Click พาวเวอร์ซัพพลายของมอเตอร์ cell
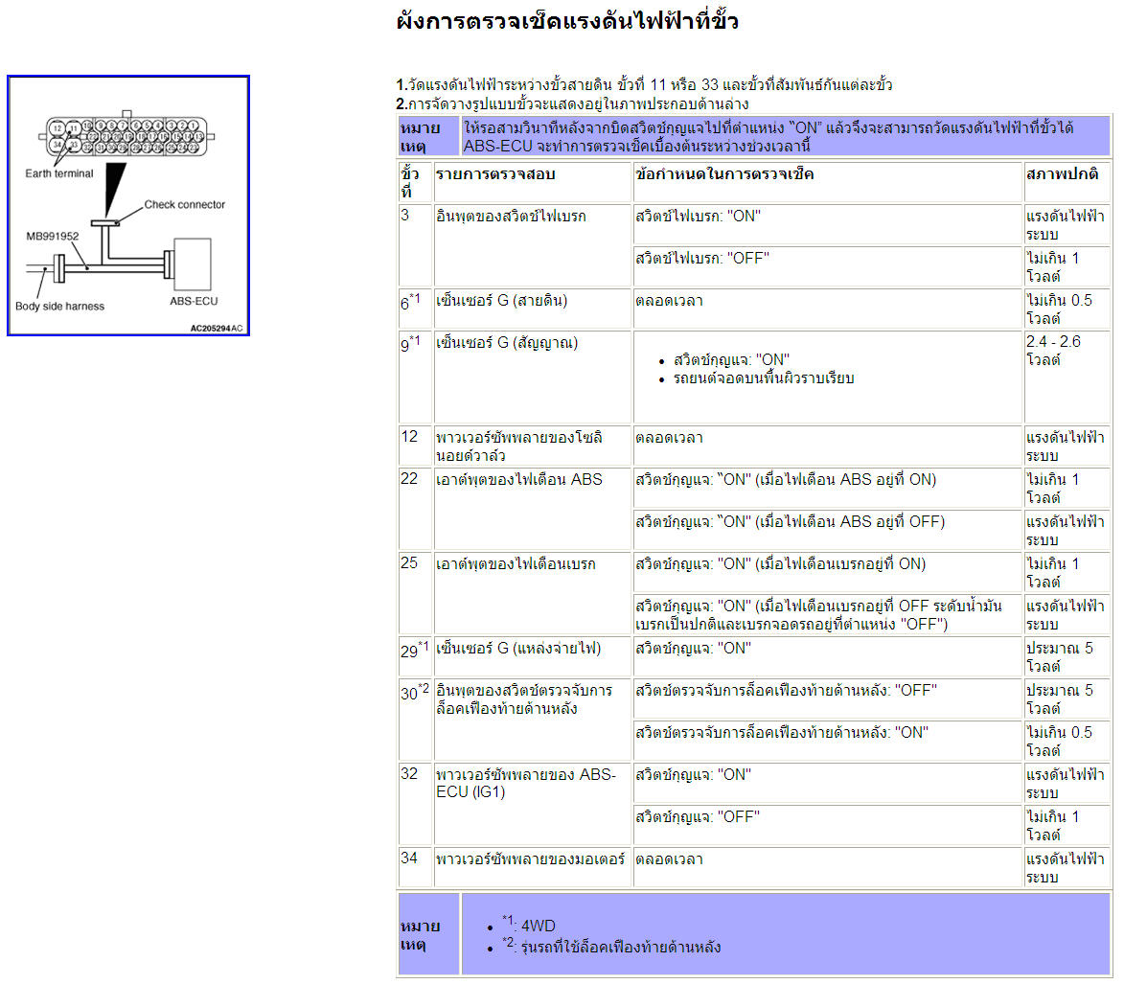 pyautogui.click(x=533, y=866)
